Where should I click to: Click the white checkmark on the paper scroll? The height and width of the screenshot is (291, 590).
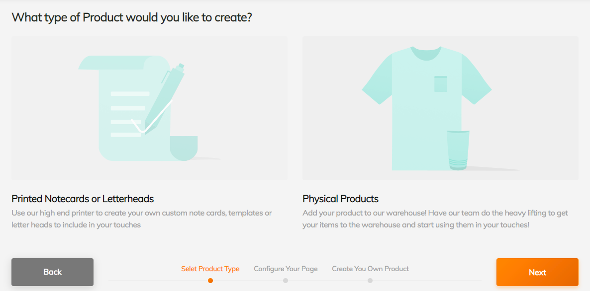click(149, 122)
